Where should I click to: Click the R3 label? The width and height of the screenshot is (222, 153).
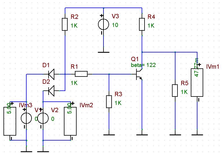point(118,94)
